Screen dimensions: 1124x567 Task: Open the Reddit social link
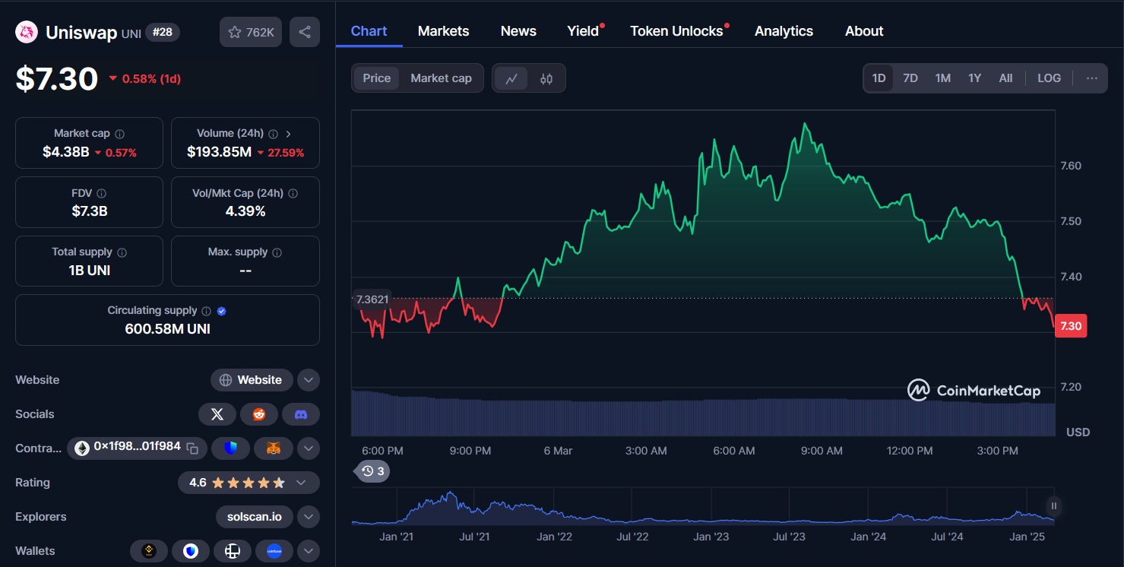[x=259, y=414]
